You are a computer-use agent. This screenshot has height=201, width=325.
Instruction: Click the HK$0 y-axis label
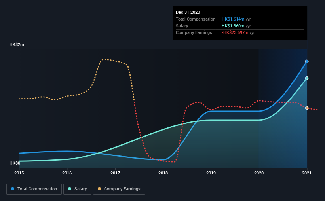(15, 163)
